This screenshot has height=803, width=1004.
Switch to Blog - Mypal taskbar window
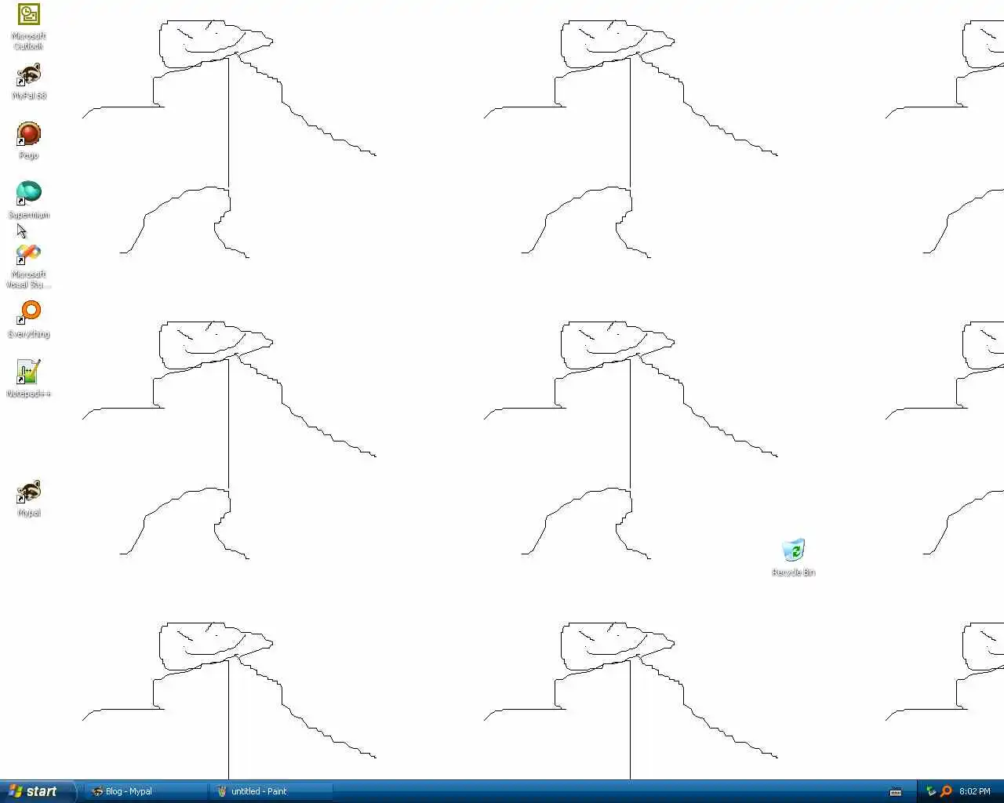point(146,791)
